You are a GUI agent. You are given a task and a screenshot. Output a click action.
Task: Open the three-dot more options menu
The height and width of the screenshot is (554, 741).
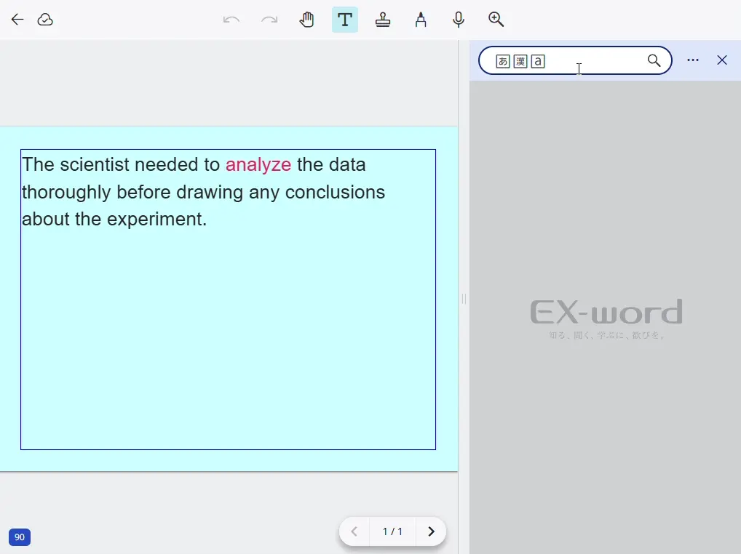(693, 60)
